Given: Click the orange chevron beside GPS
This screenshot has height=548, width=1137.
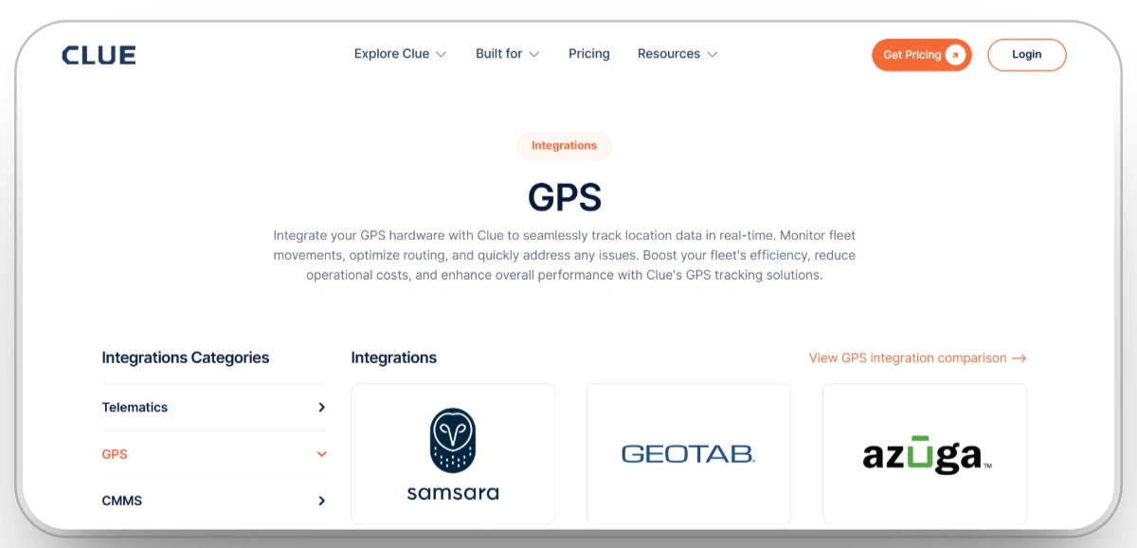Looking at the screenshot, I should tap(321, 454).
